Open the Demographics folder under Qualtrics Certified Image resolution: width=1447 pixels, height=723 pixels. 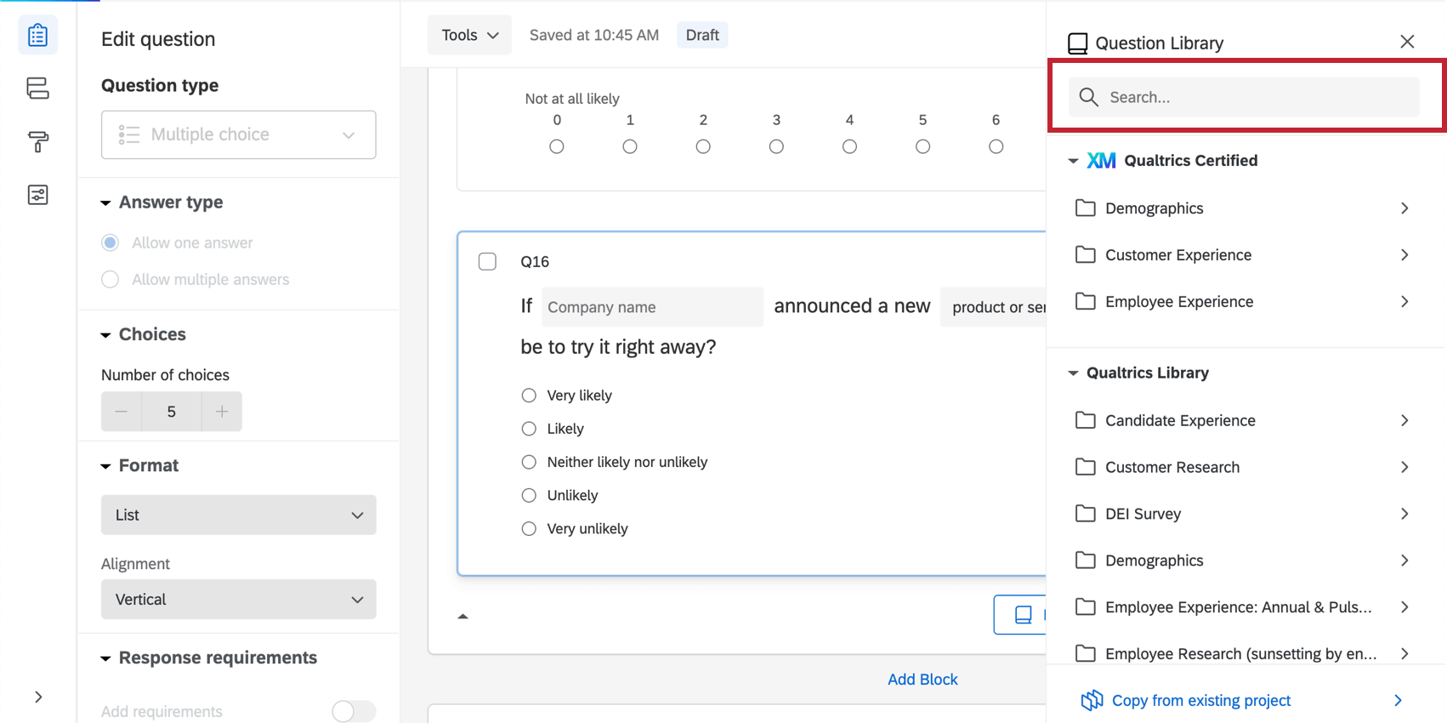(x=1154, y=208)
